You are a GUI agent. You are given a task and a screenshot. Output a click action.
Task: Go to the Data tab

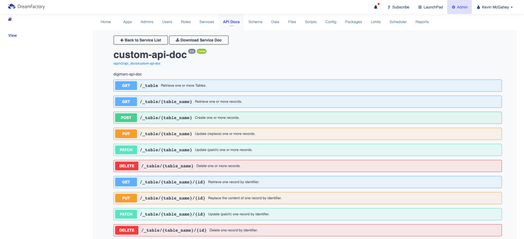pyautogui.click(x=275, y=22)
